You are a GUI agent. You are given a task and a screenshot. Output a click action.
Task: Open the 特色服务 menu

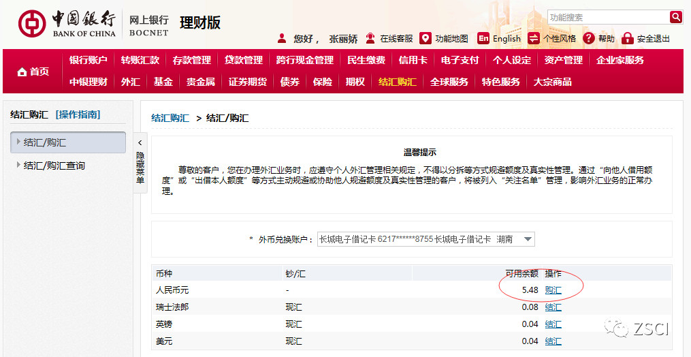500,82
